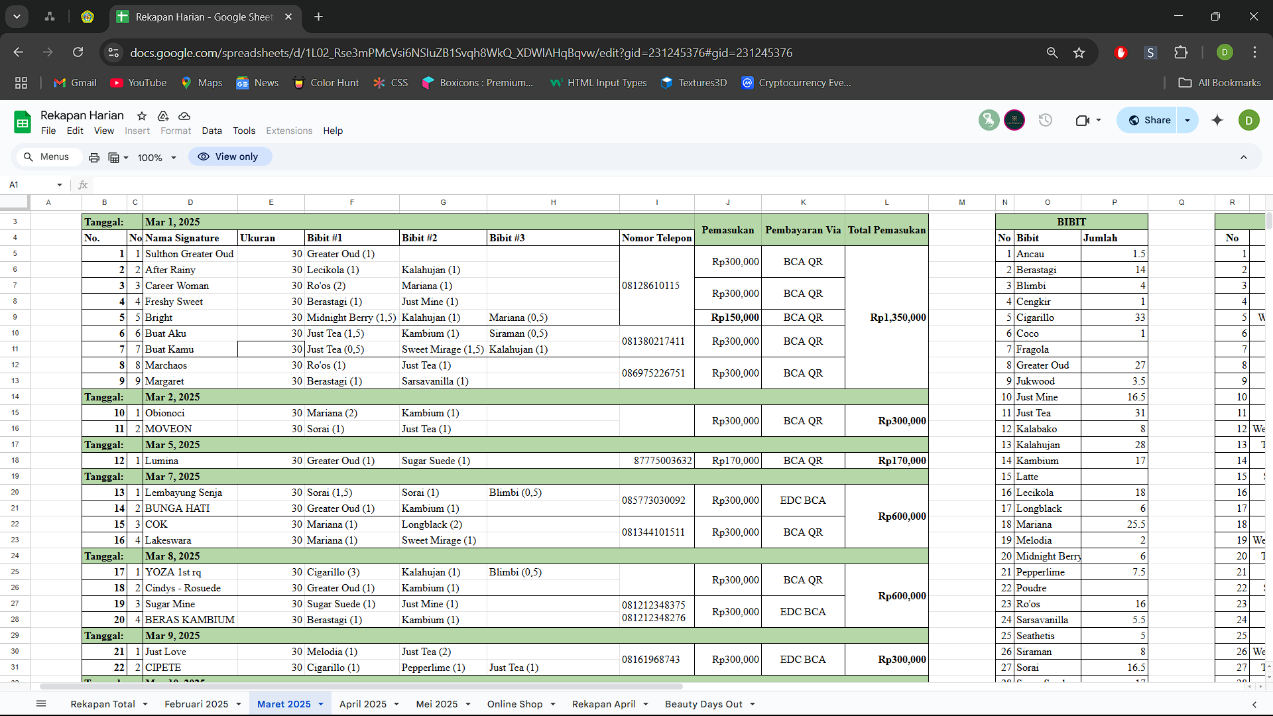Open the Maret 2025 tab dropdown arrow
This screenshot has height=716, width=1273.
(321, 704)
